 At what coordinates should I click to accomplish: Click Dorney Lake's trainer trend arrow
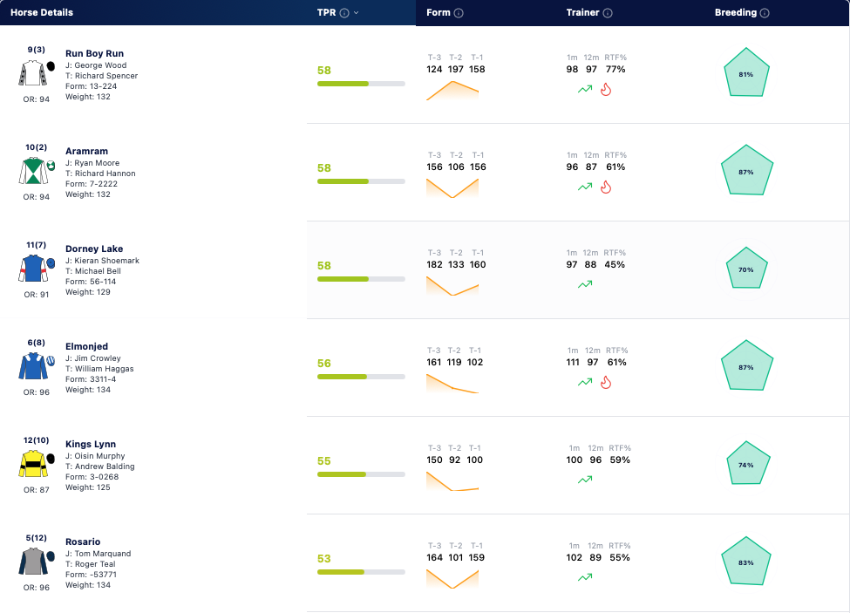585,284
